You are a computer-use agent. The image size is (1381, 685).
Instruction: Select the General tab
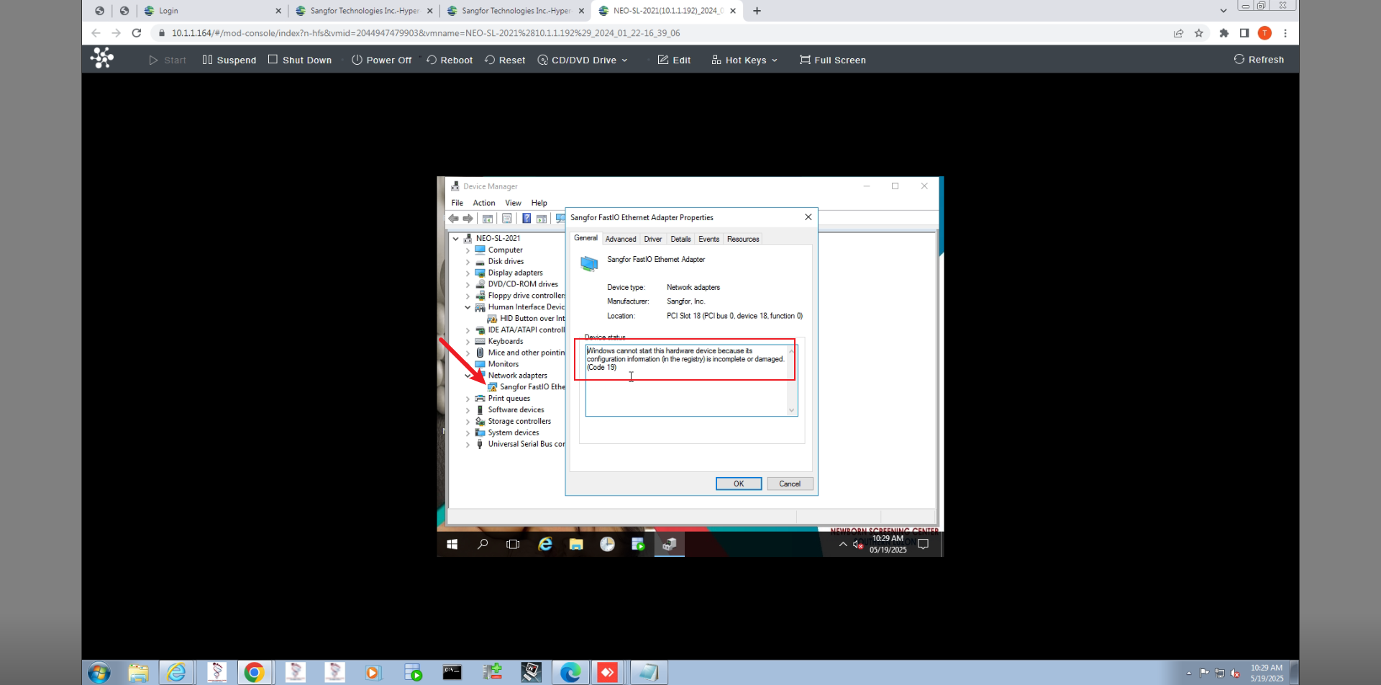(585, 238)
